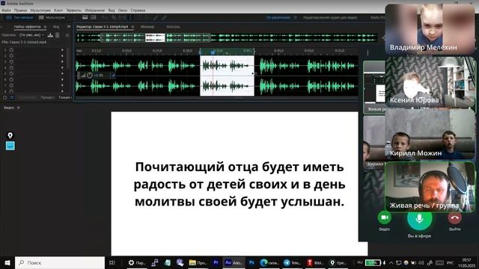Open Effects Rack panel menu icon
This screenshot has height=269, width=479.
pos(45,27)
